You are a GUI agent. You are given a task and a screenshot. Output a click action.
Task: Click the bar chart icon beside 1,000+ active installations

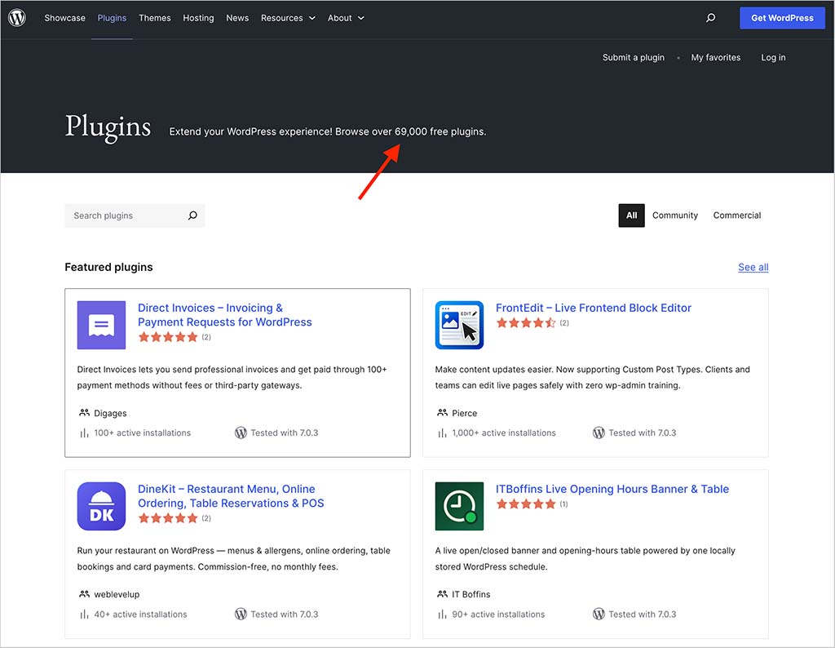[442, 433]
